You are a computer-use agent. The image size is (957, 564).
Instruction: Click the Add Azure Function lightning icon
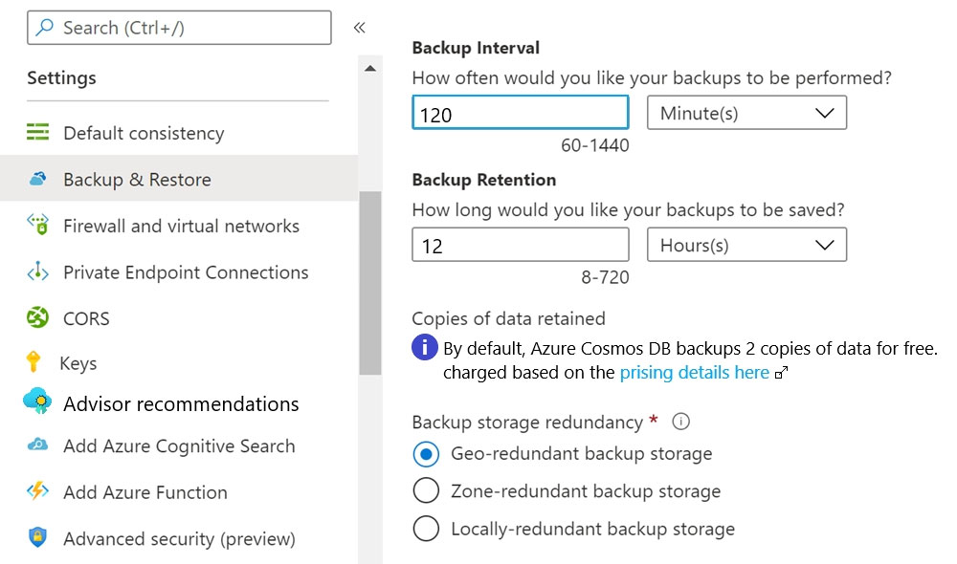tap(38, 490)
